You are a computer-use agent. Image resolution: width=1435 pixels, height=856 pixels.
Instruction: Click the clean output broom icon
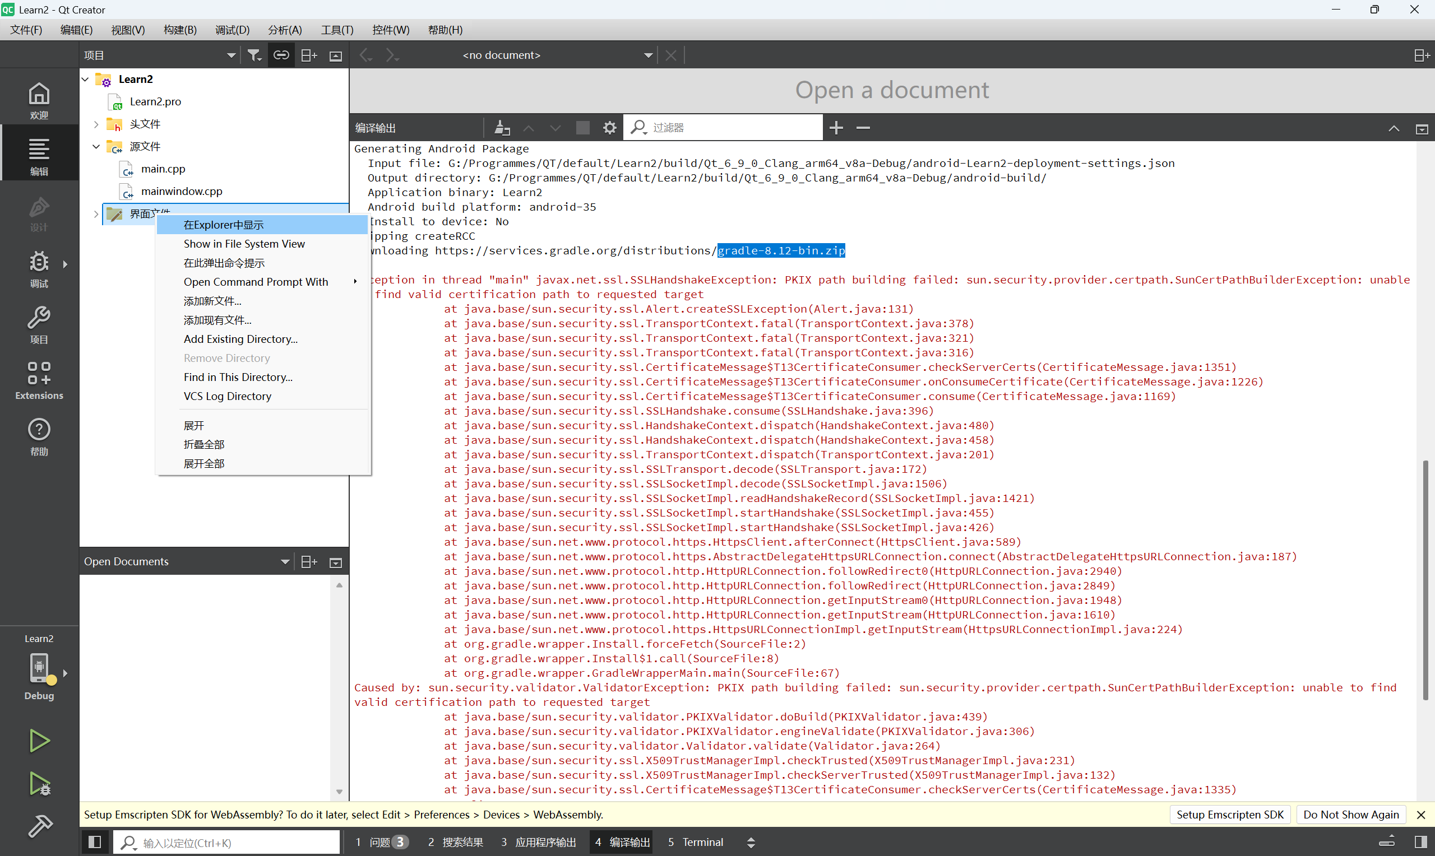coord(502,128)
